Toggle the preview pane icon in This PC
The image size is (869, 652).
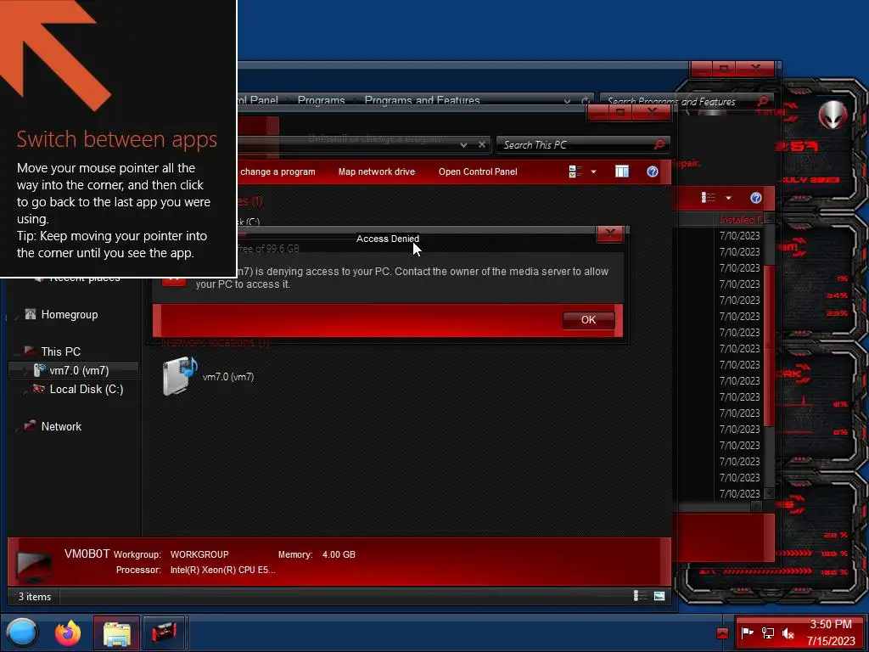click(622, 171)
